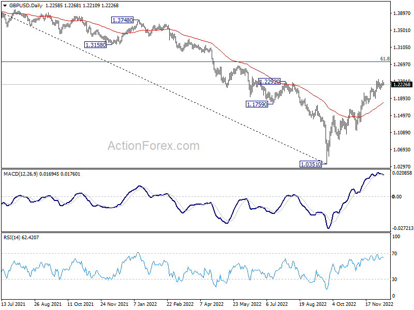The width and height of the screenshot is (414, 310).
Task: Select the 61.8 Fibonacci level label
Action: pos(384,59)
